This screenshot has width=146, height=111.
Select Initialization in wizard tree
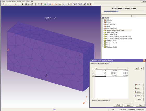pos(109,20)
